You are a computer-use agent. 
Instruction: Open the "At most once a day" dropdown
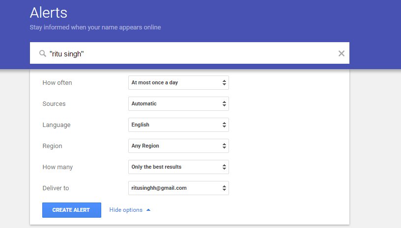tap(178, 83)
